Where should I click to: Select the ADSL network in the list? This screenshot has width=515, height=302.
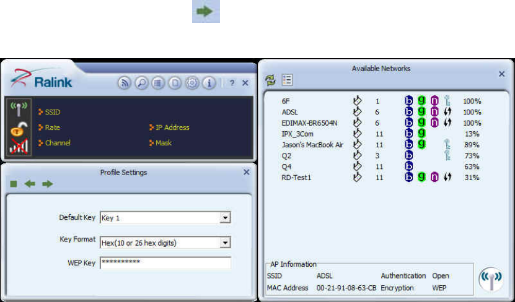point(289,112)
